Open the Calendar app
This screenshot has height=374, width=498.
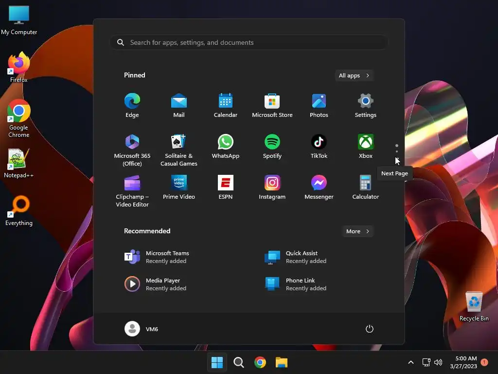(x=226, y=105)
